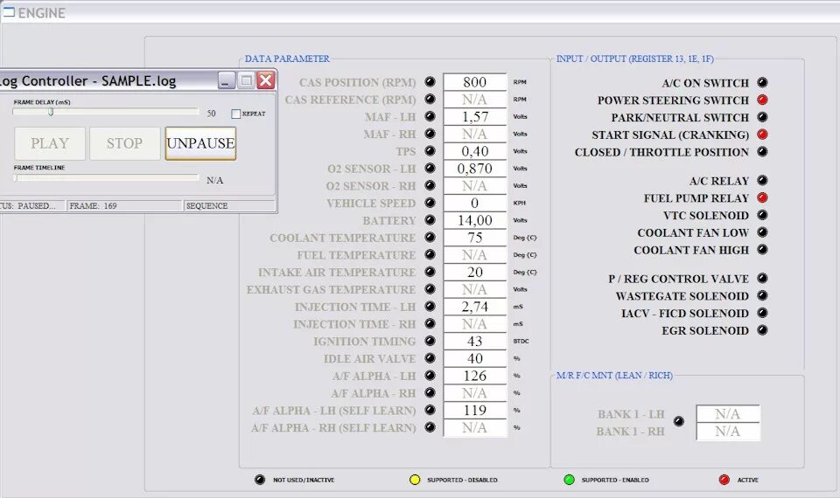Click the BANK 1 LH/RH indicator light
This screenshot has width=840, height=498.
(x=679, y=421)
